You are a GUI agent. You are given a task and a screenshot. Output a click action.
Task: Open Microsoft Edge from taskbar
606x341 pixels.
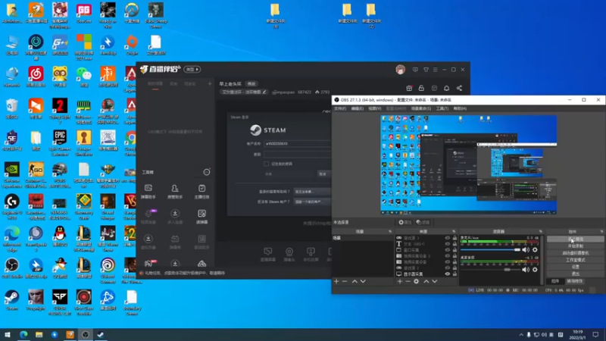[23, 334]
